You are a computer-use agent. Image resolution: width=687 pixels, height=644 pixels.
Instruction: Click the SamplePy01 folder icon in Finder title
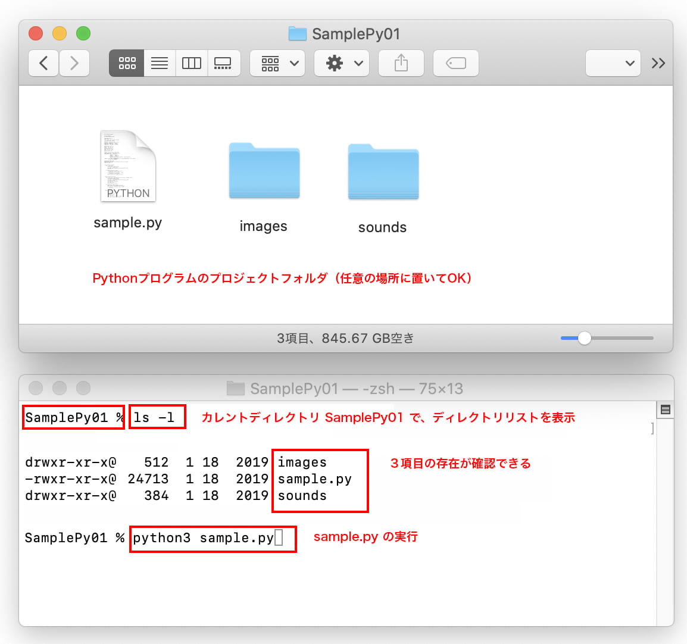297,34
